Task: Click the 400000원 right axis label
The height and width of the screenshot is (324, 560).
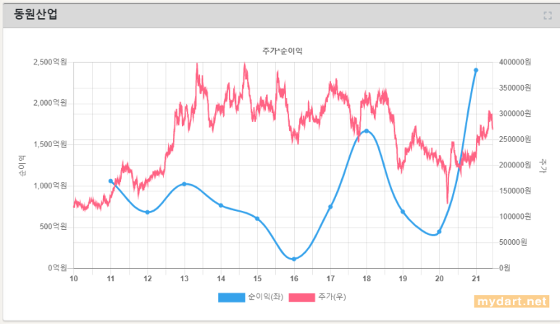Action: [x=515, y=62]
